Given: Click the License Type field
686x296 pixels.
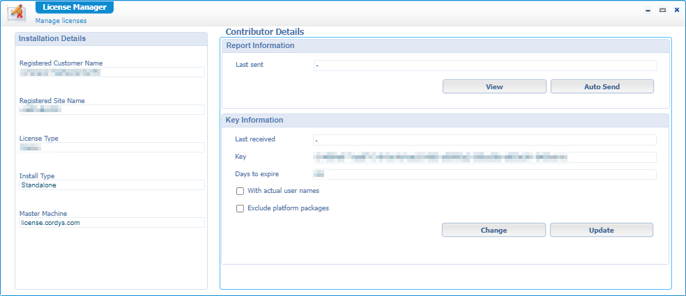Looking at the screenshot, I should 112,148.
